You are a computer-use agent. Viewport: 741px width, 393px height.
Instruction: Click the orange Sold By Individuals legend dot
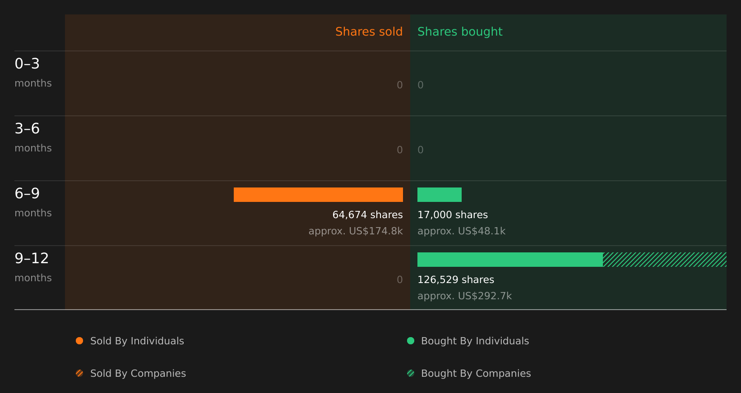tap(79, 341)
